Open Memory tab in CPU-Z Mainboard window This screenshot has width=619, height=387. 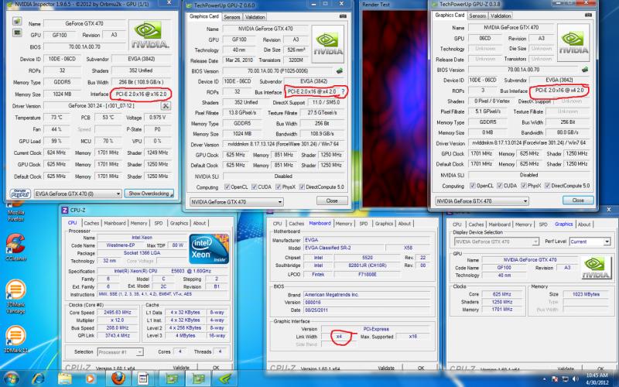point(344,224)
